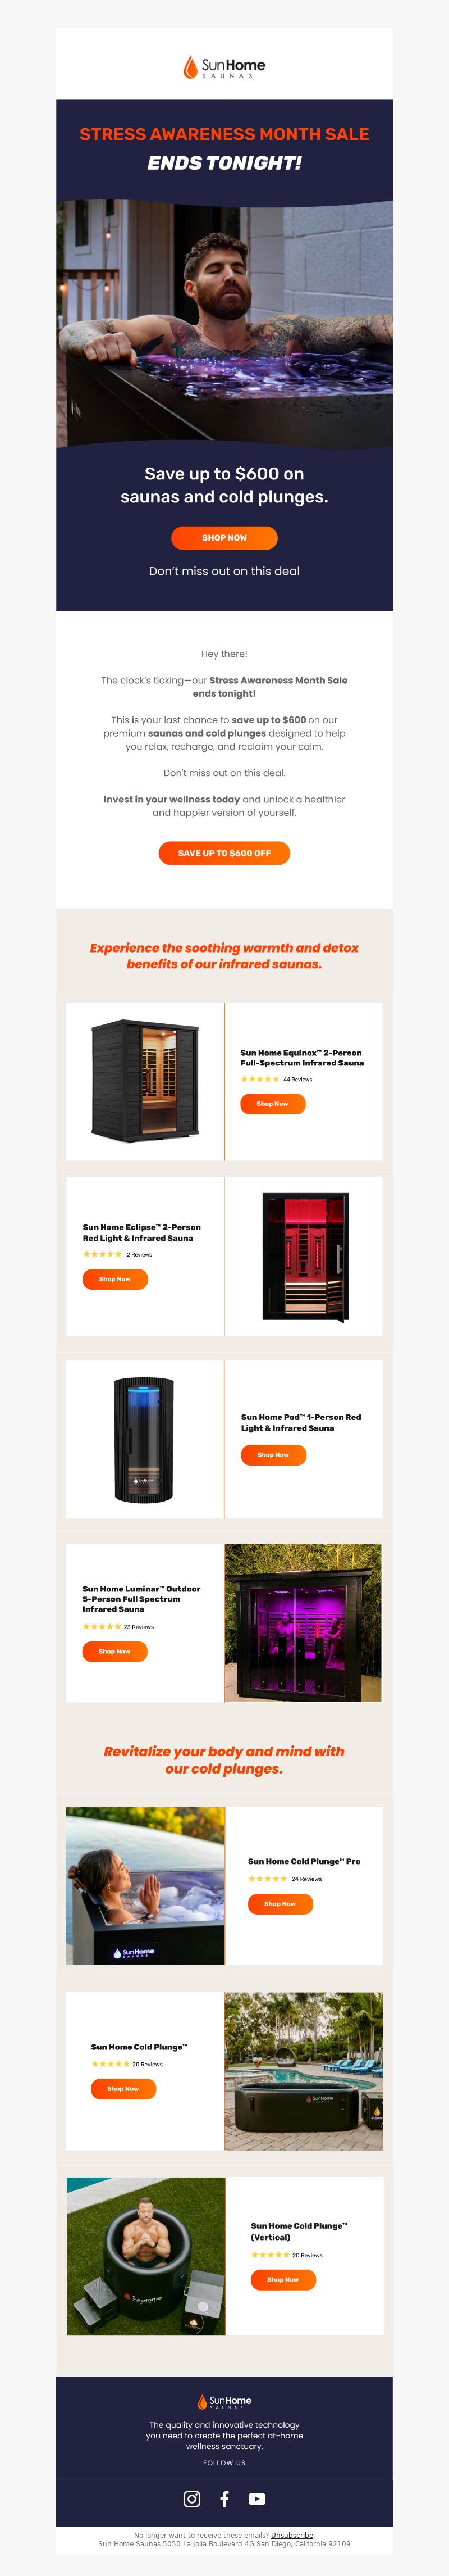Shop Now for Cold Plunge Pro
This screenshot has width=449, height=2576.
[281, 1903]
